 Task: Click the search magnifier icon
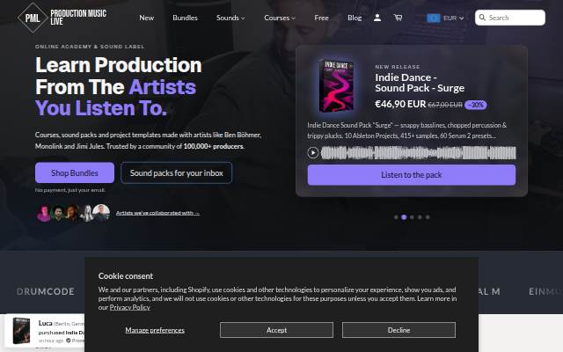tap(482, 18)
